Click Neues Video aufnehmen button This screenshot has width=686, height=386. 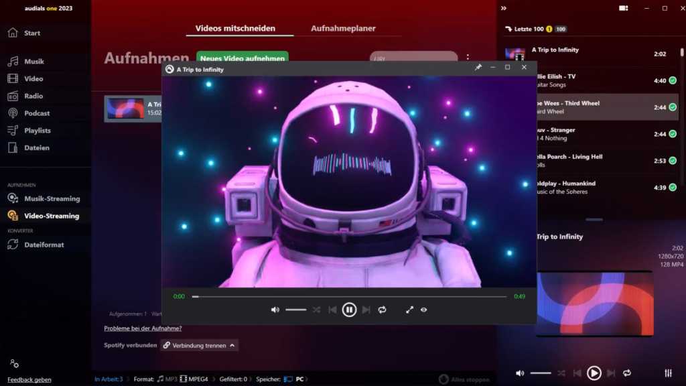point(243,58)
